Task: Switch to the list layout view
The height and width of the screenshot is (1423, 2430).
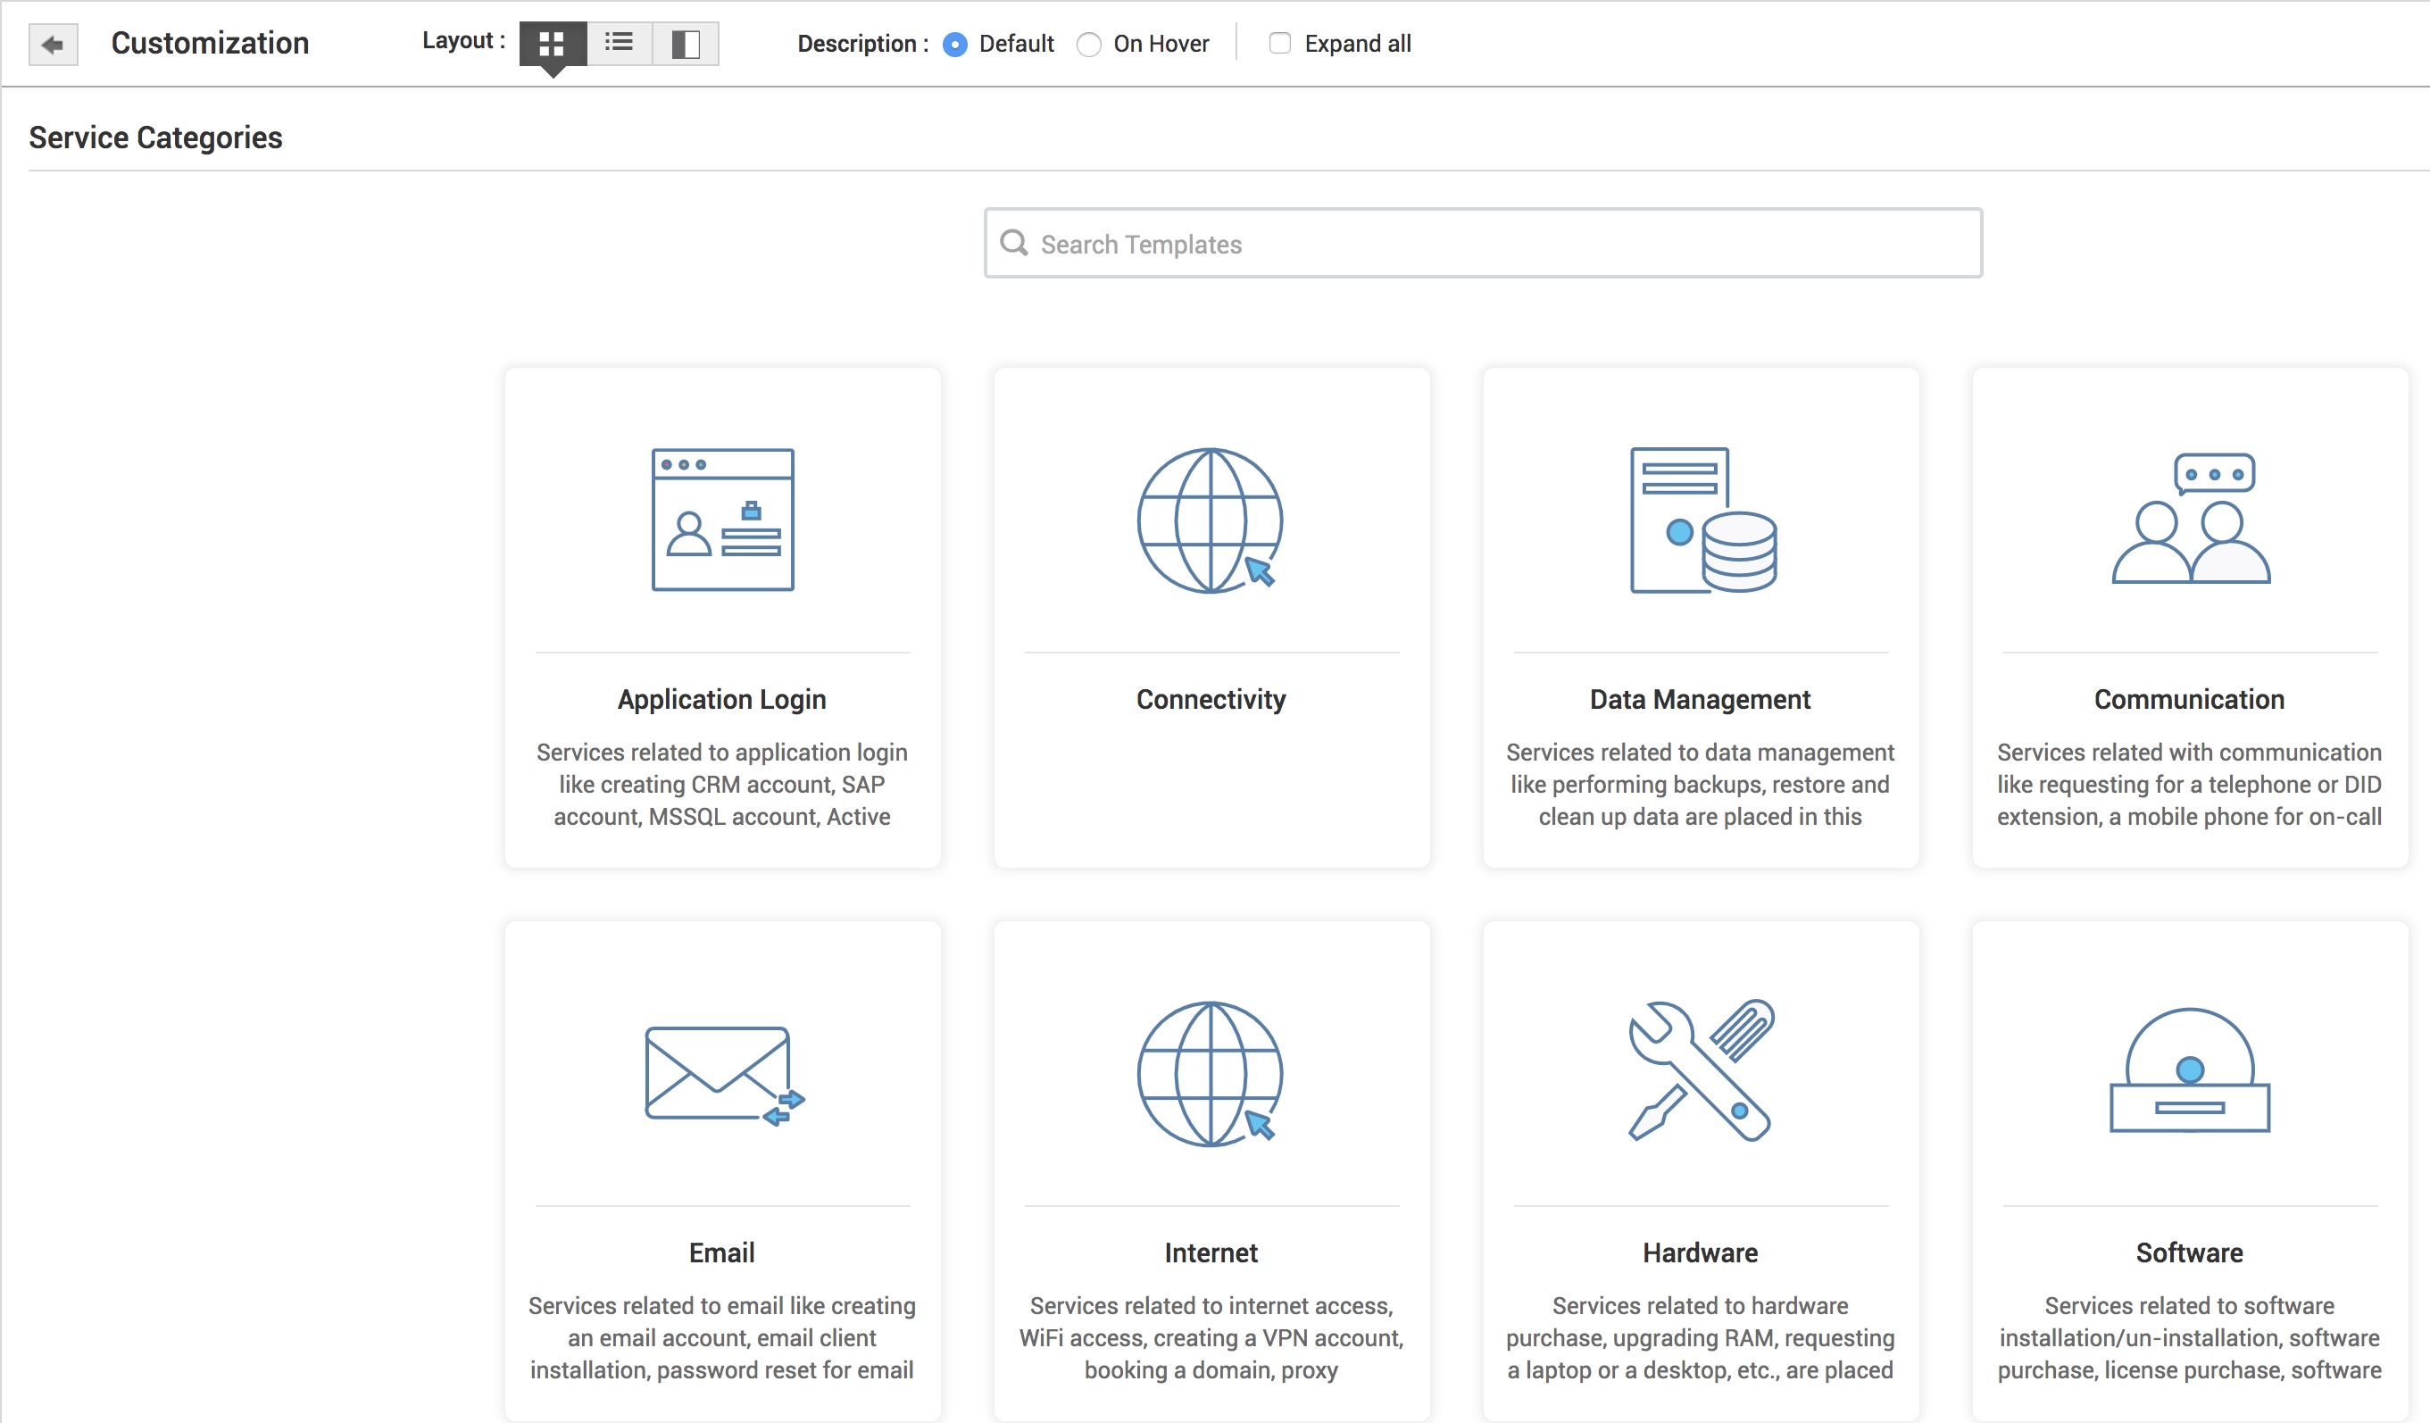Action: pyautogui.click(x=618, y=43)
